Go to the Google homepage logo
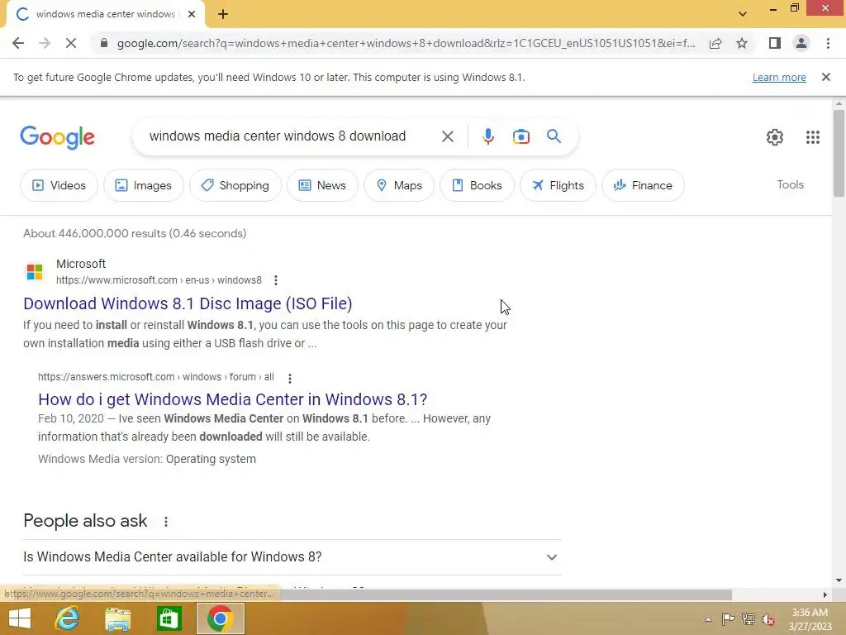 pos(57,137)
